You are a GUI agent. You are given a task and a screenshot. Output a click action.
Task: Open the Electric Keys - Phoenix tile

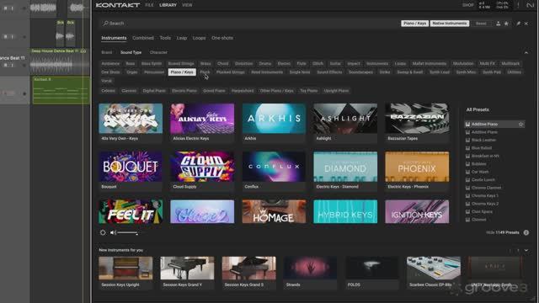[x=417, y=171]
